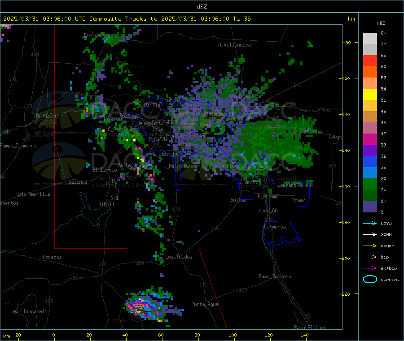Click the 'Agua_Toro' map label
This screenshot has height=341, width=404.
coord(48,116)
